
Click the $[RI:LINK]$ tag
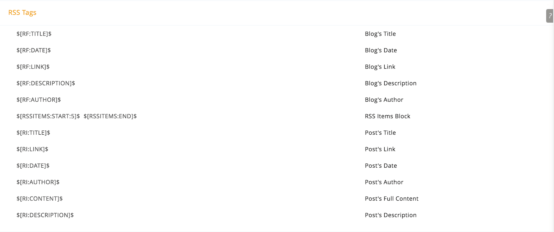click(33, 149)
